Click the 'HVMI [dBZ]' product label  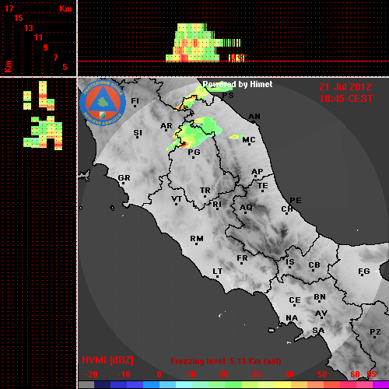pyautogui.click(x=107, y=360)
